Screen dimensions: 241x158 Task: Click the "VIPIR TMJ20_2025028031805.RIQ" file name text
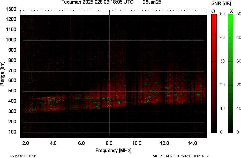pyautogui.click(x=180, y=156)
